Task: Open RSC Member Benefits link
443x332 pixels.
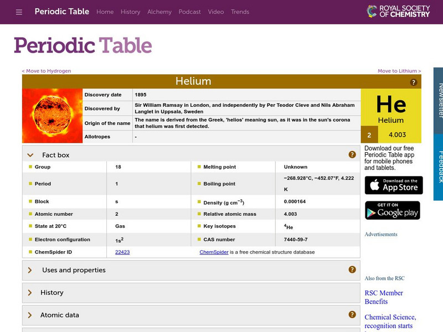Action: click(384, 297)
